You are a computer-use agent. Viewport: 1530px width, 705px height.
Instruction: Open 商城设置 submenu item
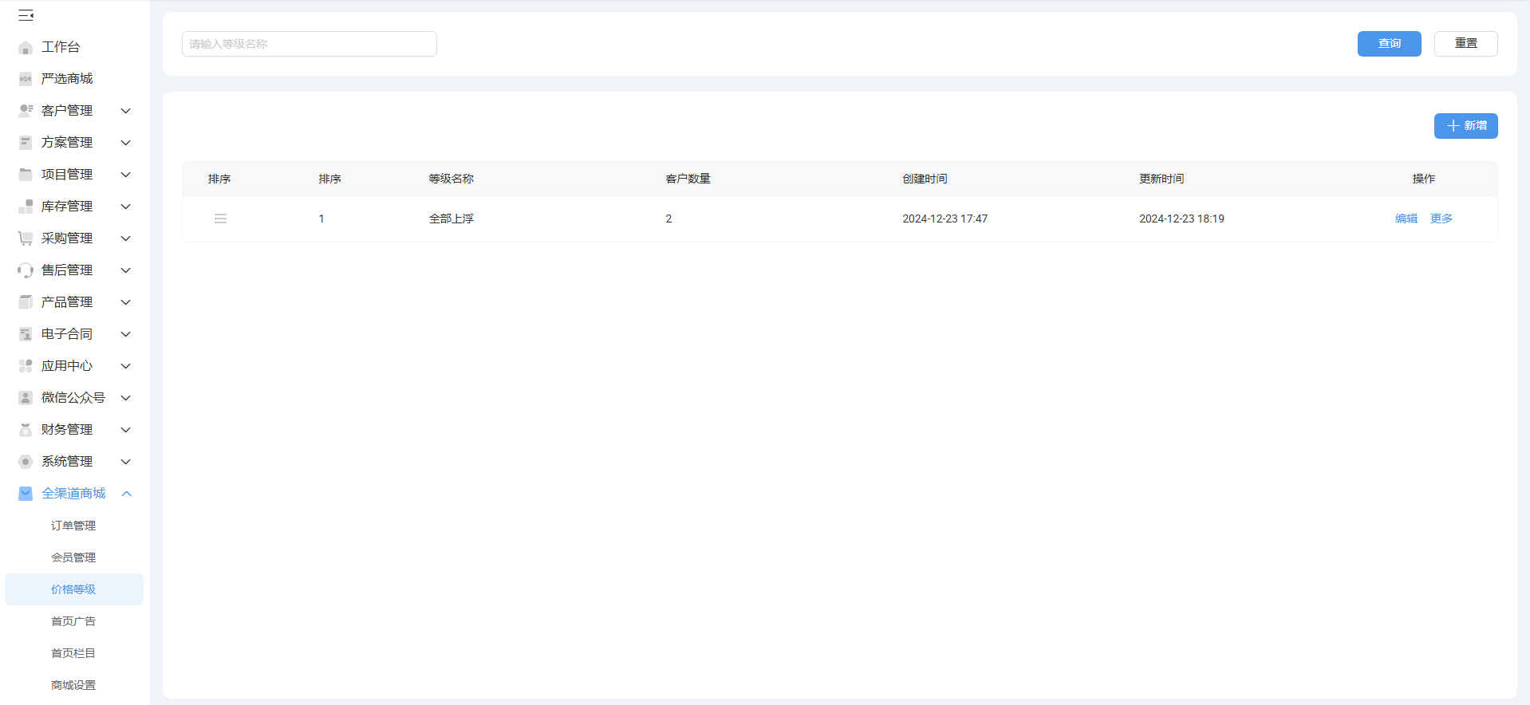pyautogui.click(x=73, y=685)
